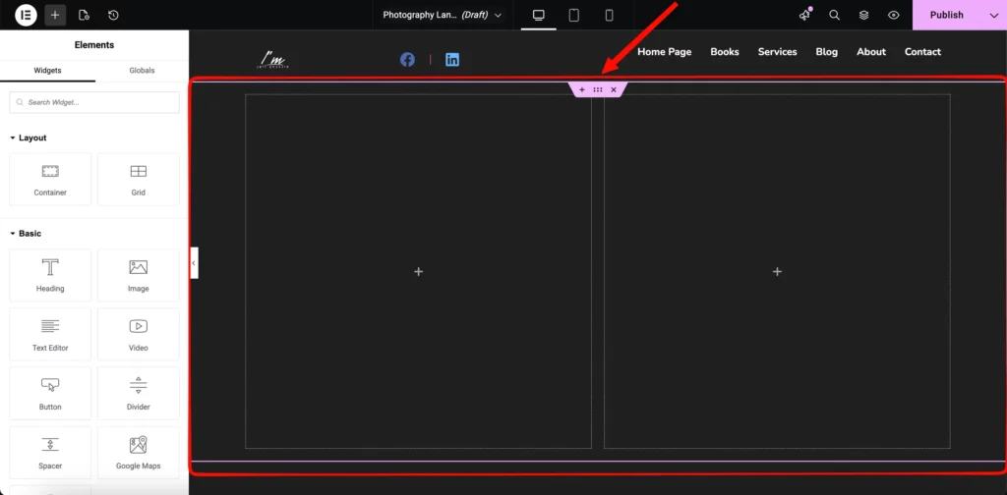Viewport: 1007px width, 495px height.
Task: Click the container handle grip dots icon
Action: (x=598, y=89)
